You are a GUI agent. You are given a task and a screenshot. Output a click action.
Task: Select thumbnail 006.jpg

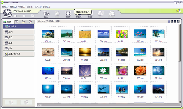(x=140, y=34)
